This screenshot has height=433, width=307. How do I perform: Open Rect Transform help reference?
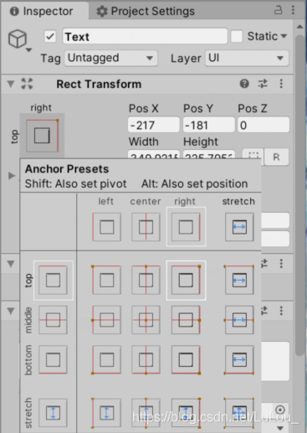tap(244, 84)
